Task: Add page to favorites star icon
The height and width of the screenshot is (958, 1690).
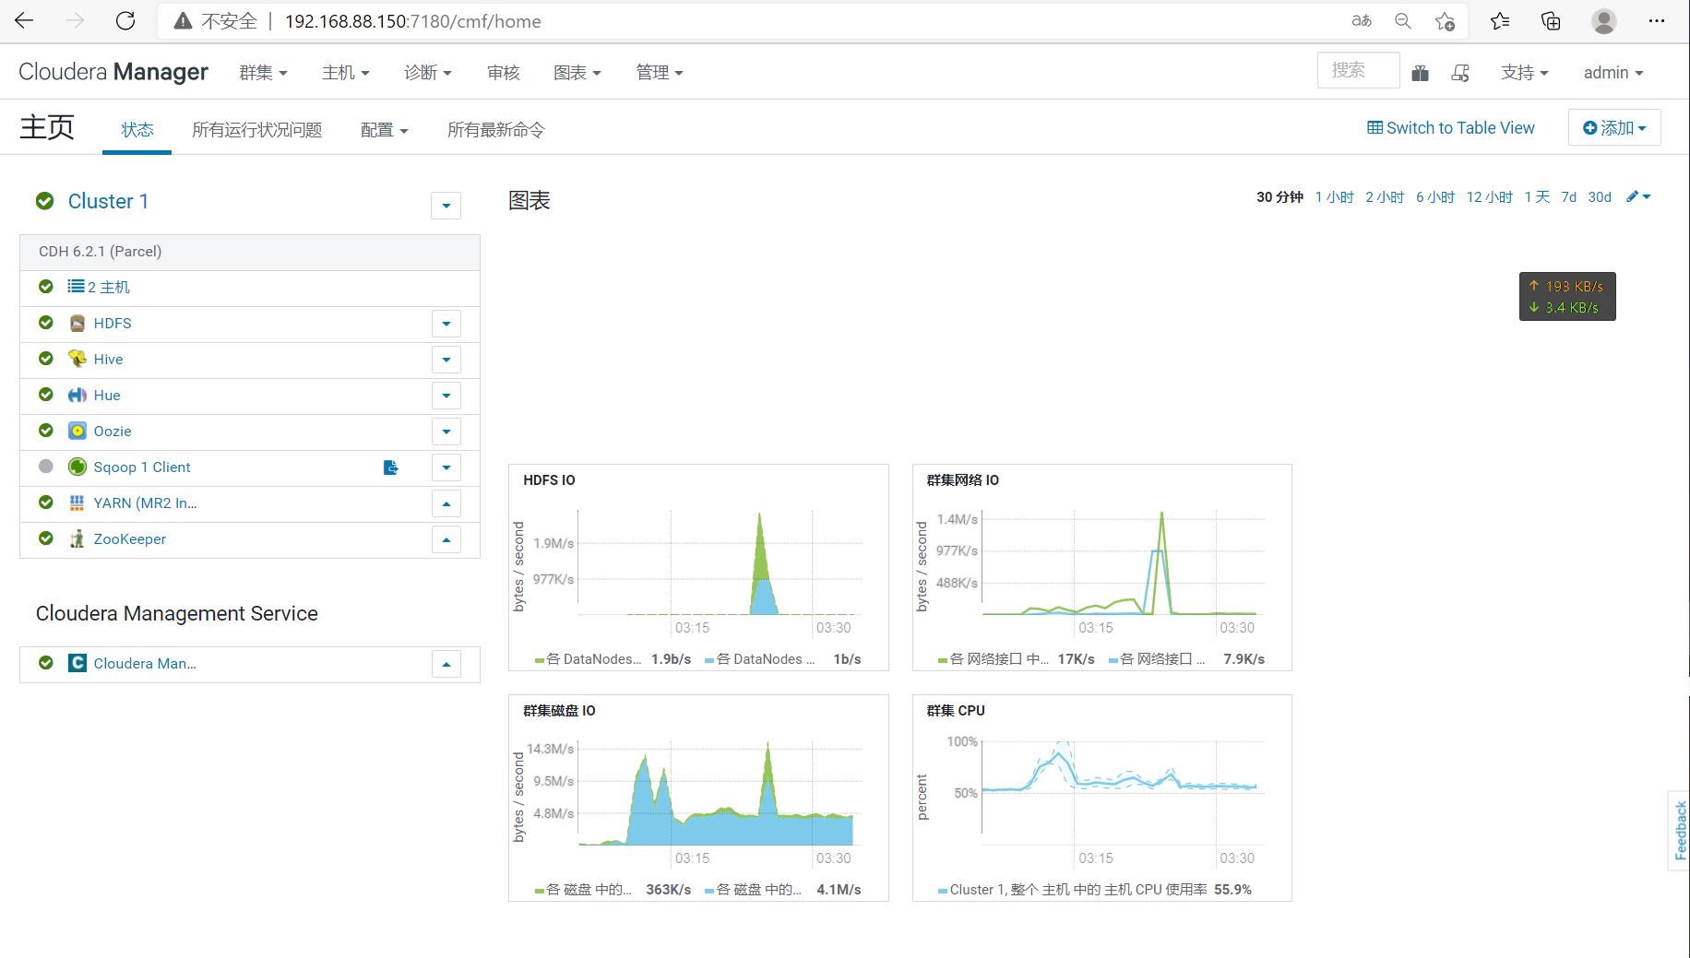Action: (1445, 20)
